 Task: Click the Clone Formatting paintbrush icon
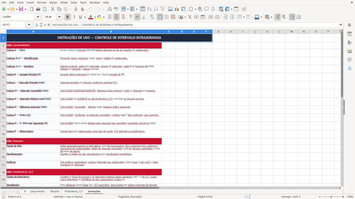click(x=76, y=9)
